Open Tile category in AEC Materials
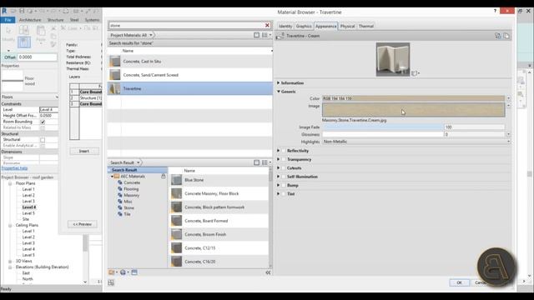 point(127,214)
